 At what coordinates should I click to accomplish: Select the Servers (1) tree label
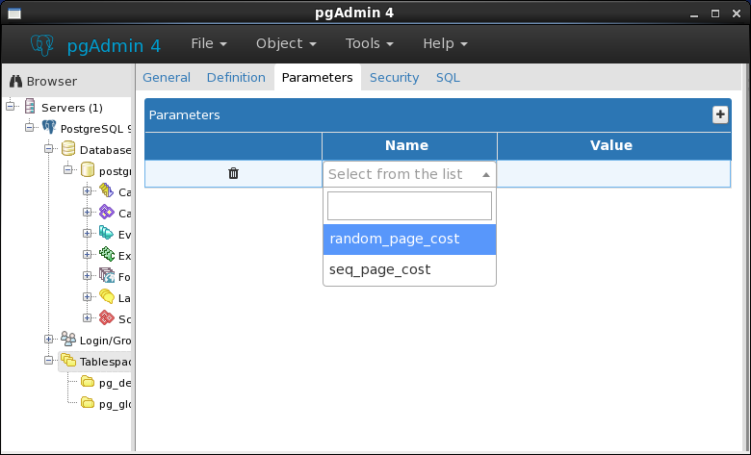click(x=72, y=107)
